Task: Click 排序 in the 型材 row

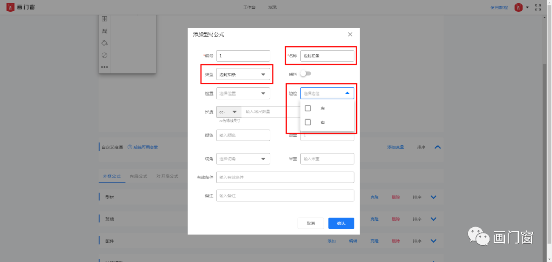Action: tap(417, 197)
